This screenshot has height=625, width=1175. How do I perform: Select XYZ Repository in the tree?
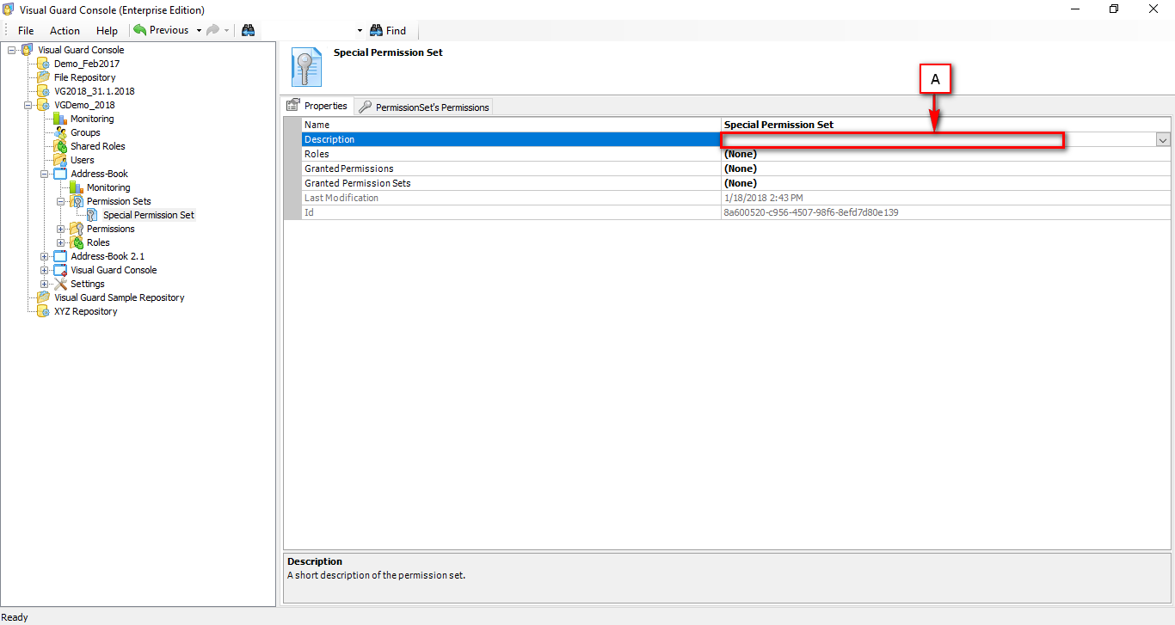coord(85,311)
